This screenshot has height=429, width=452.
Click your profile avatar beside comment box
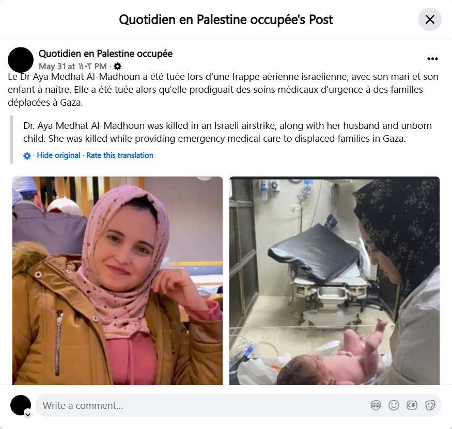coord(21,405)
